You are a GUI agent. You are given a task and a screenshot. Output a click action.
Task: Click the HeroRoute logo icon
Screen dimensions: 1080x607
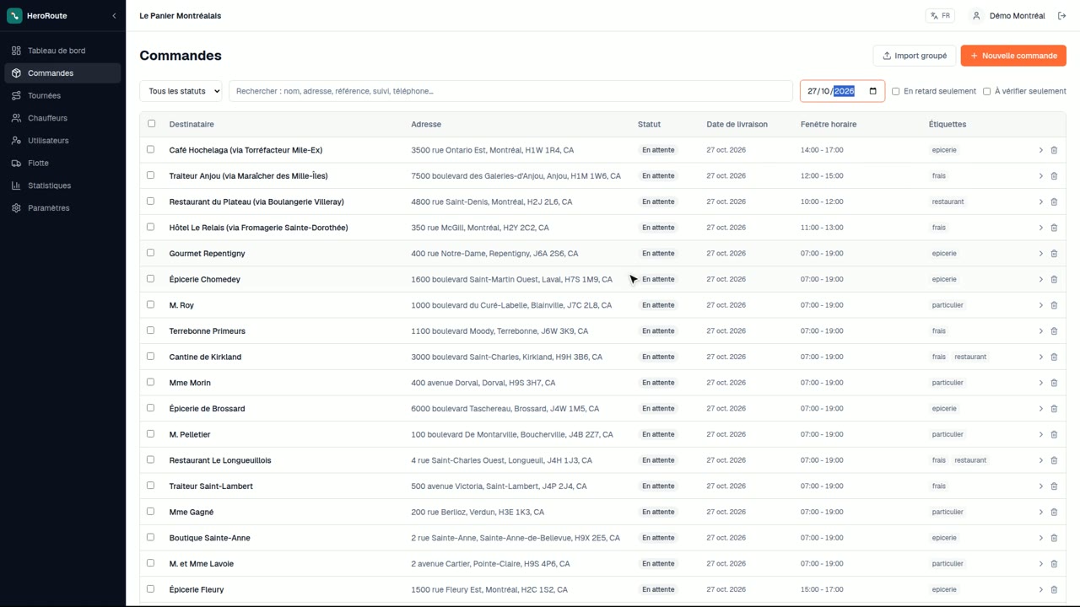[x=14, y=15]
